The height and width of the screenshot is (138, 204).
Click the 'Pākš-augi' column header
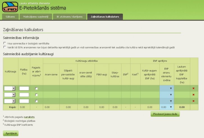[102, 75]
